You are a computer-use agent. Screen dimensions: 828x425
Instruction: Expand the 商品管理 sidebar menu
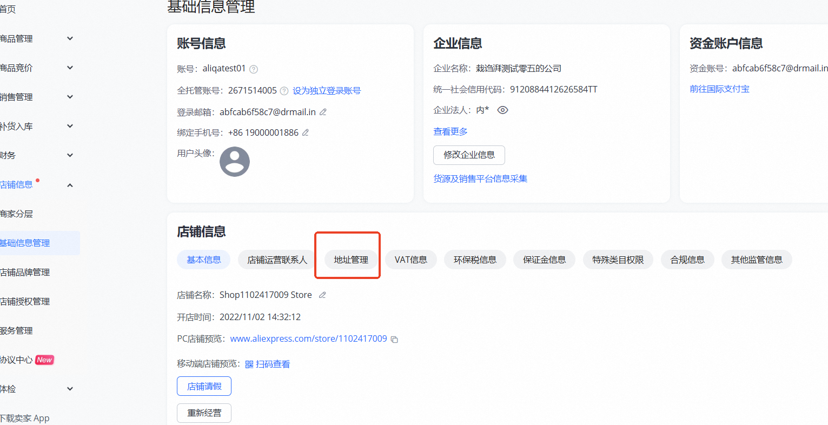click(70, 38)
